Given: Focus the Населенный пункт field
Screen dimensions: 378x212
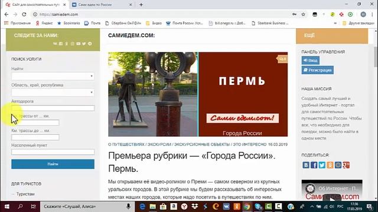Looking at the screenshot, I should click(53, 152).
